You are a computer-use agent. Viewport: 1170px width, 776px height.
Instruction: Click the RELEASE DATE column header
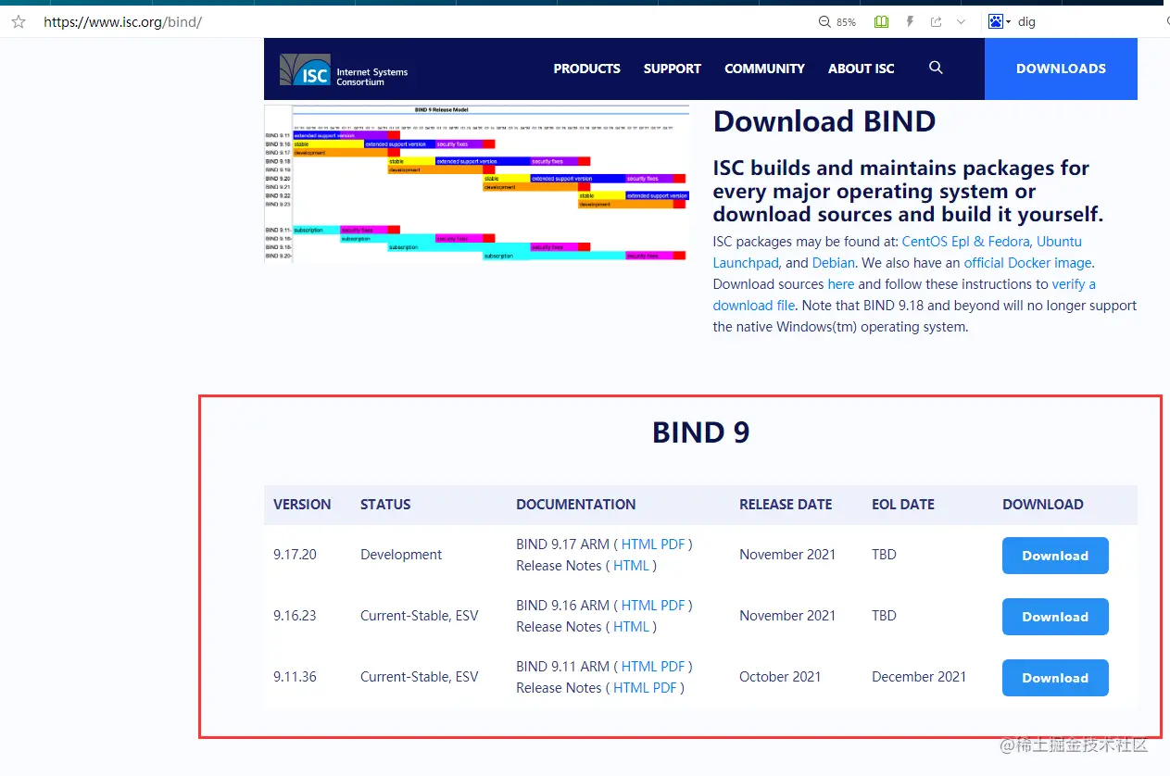tap(786, 505)
